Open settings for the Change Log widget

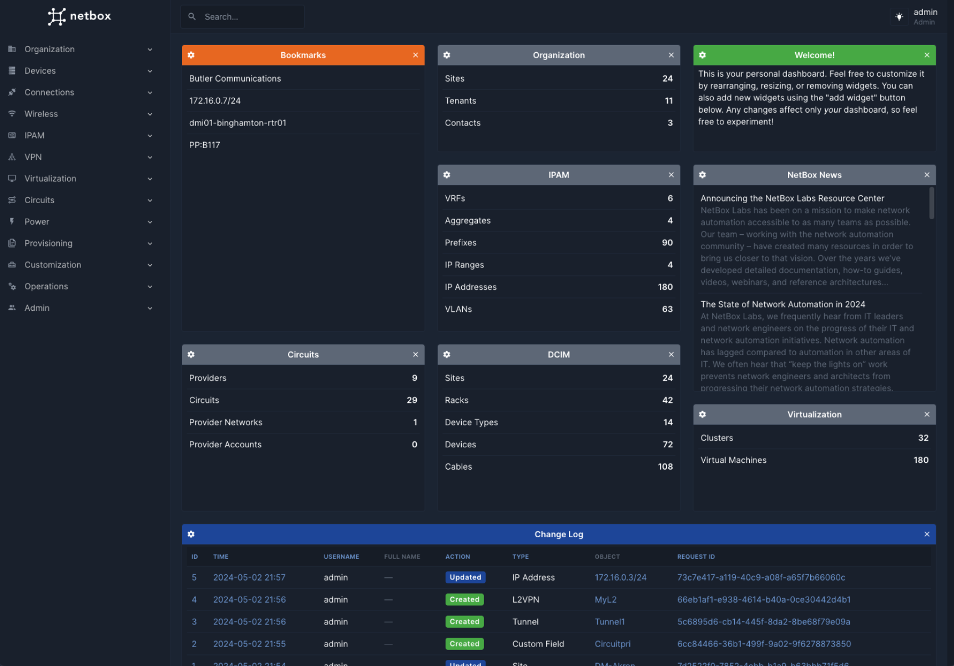[x=191, y=534]
